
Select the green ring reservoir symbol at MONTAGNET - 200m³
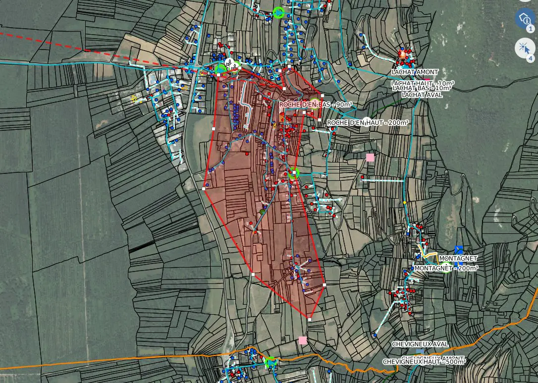(446, 268)
